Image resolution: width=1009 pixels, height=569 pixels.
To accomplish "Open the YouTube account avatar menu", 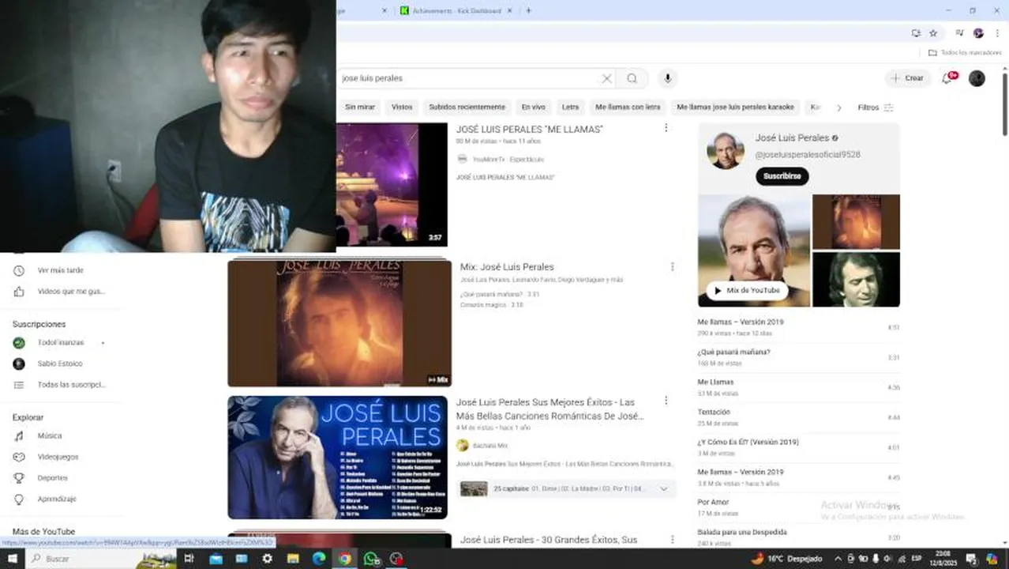I will (977, 78).
